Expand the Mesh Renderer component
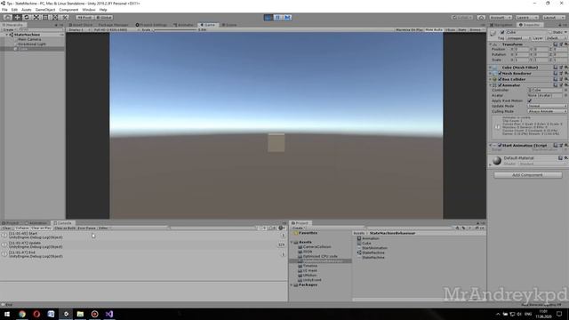The height and width of the screenshot is (320, 569). [490, 73]
